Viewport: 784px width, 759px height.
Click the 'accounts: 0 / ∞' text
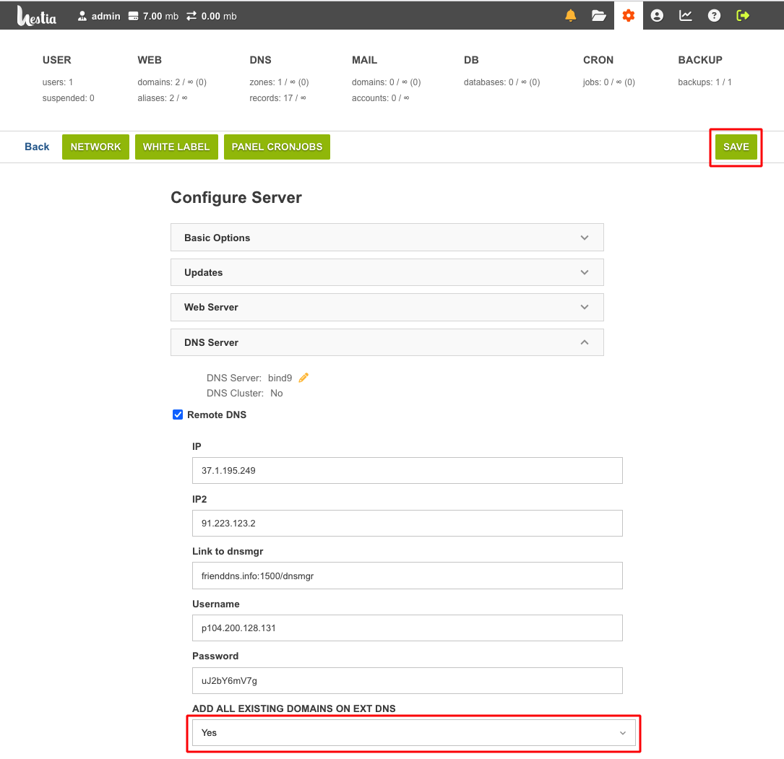click(x=381, y=98)
